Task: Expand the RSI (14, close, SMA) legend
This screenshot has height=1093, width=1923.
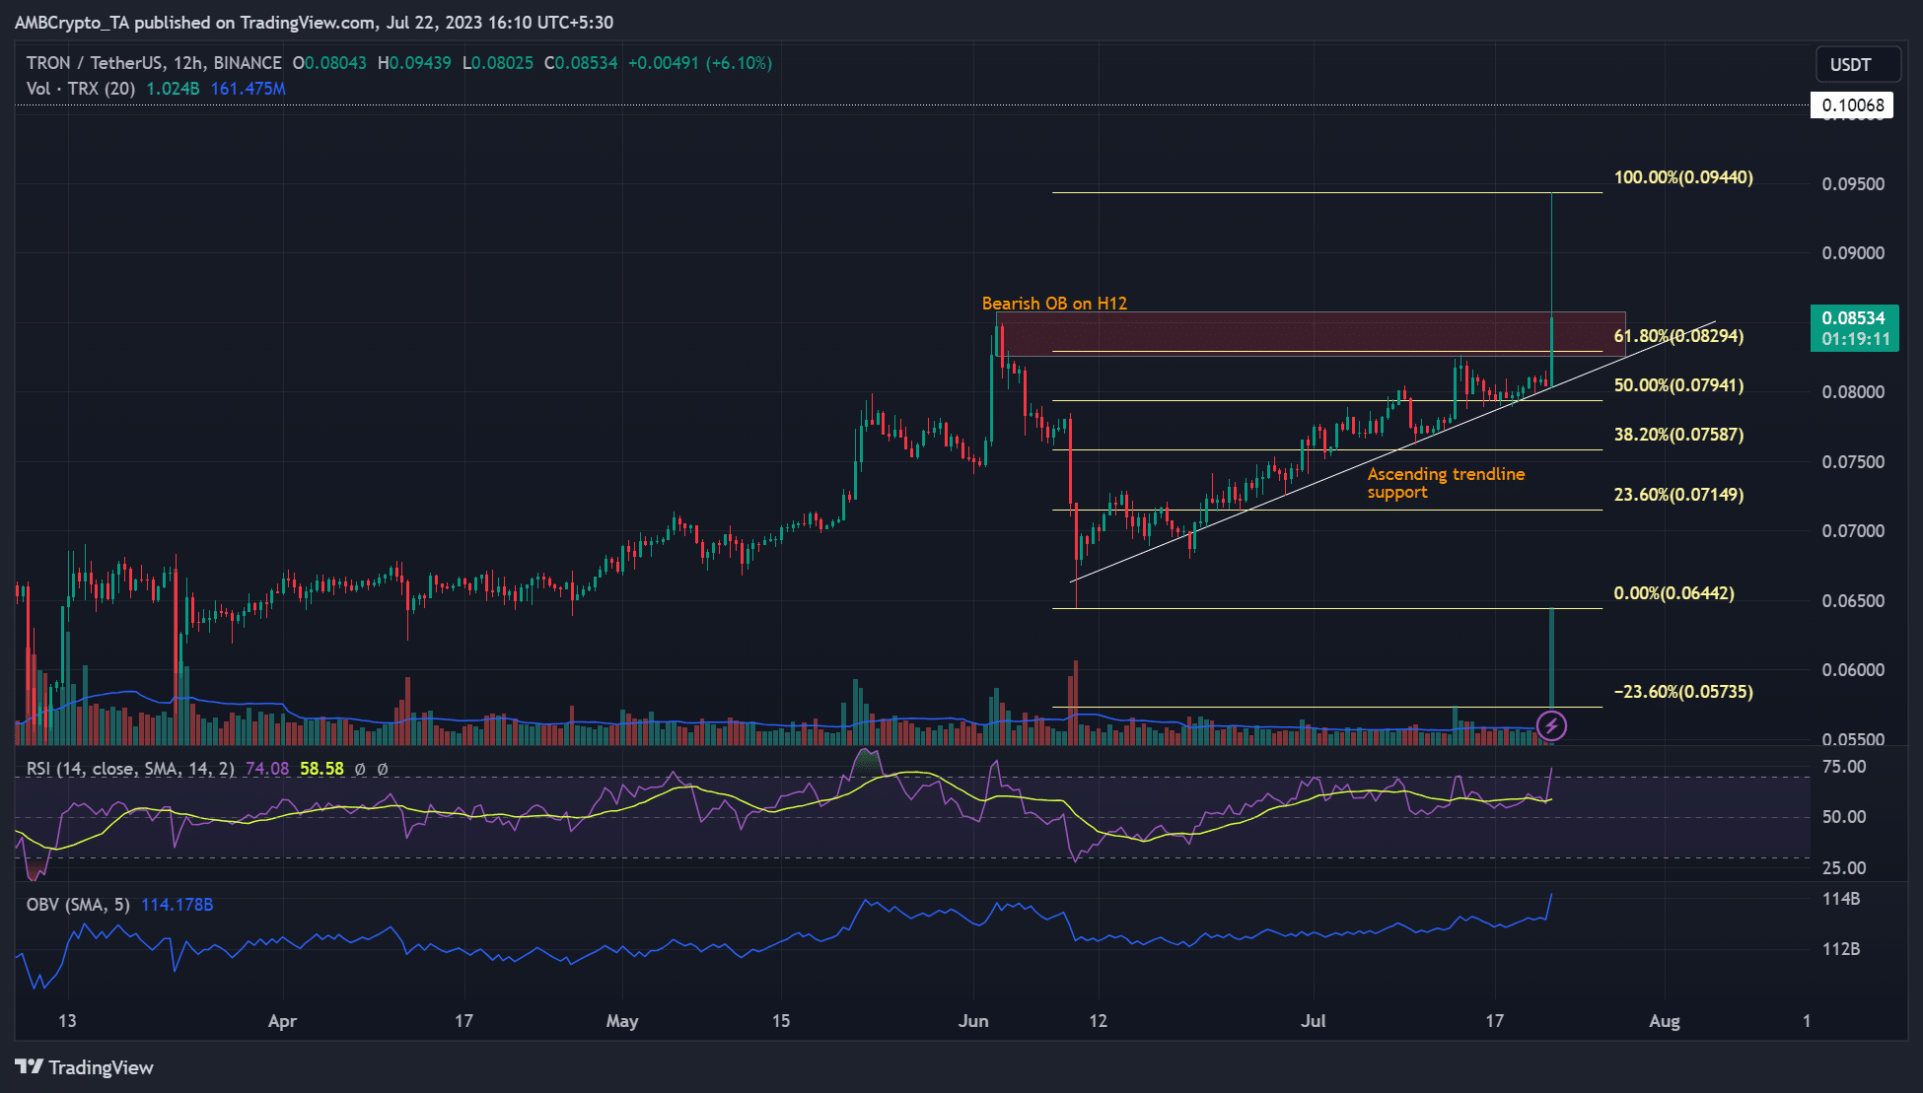Action: point(130,769)
